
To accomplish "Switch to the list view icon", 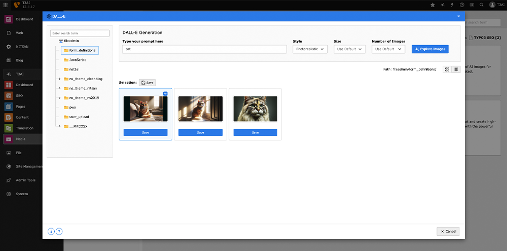I will pos(456,69).
